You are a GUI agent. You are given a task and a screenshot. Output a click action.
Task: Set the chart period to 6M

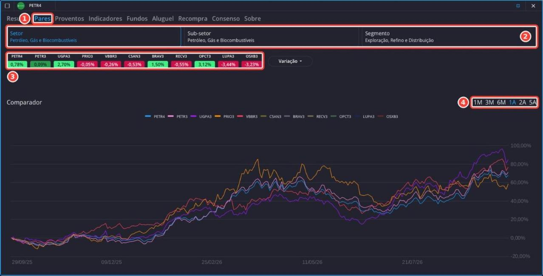(501, 102)
